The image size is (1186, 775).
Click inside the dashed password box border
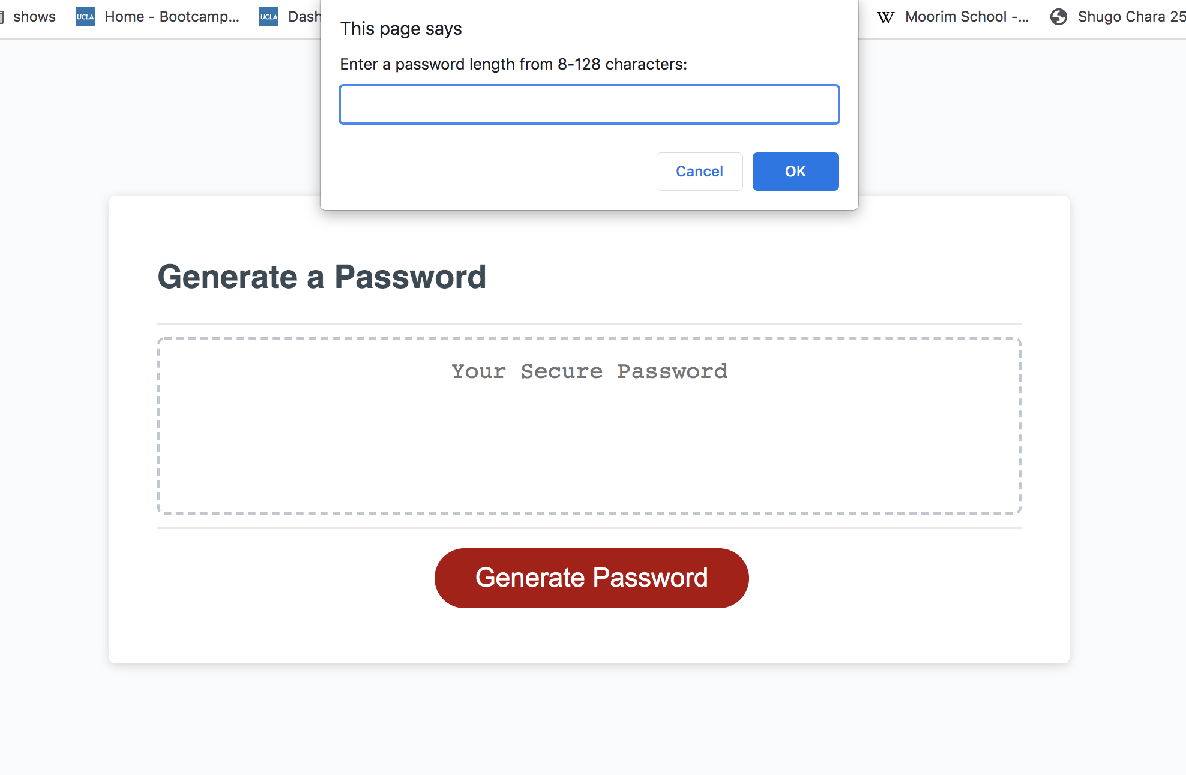[x=589, y=456]
